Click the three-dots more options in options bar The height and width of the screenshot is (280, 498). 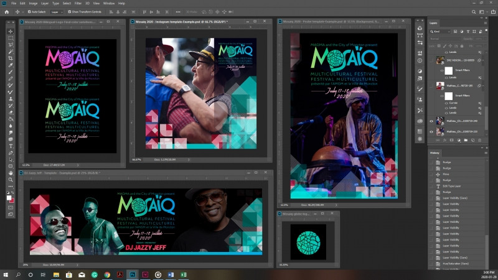pos(178,12)
